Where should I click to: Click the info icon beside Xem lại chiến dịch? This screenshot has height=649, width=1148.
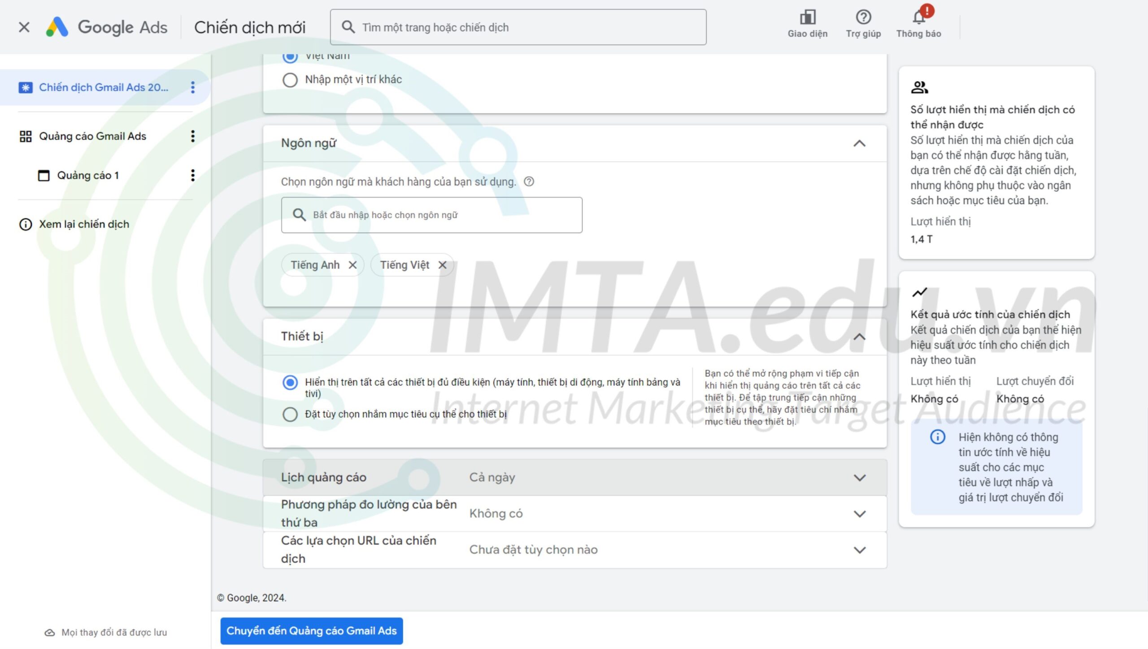point(26,224)
